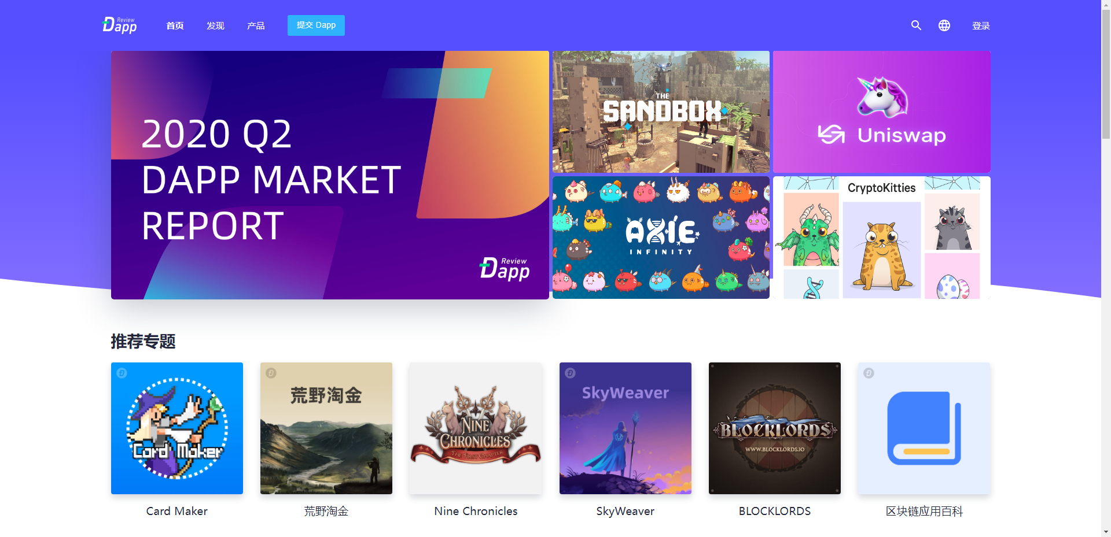Open the SkyWeaver topic icon

626,428
